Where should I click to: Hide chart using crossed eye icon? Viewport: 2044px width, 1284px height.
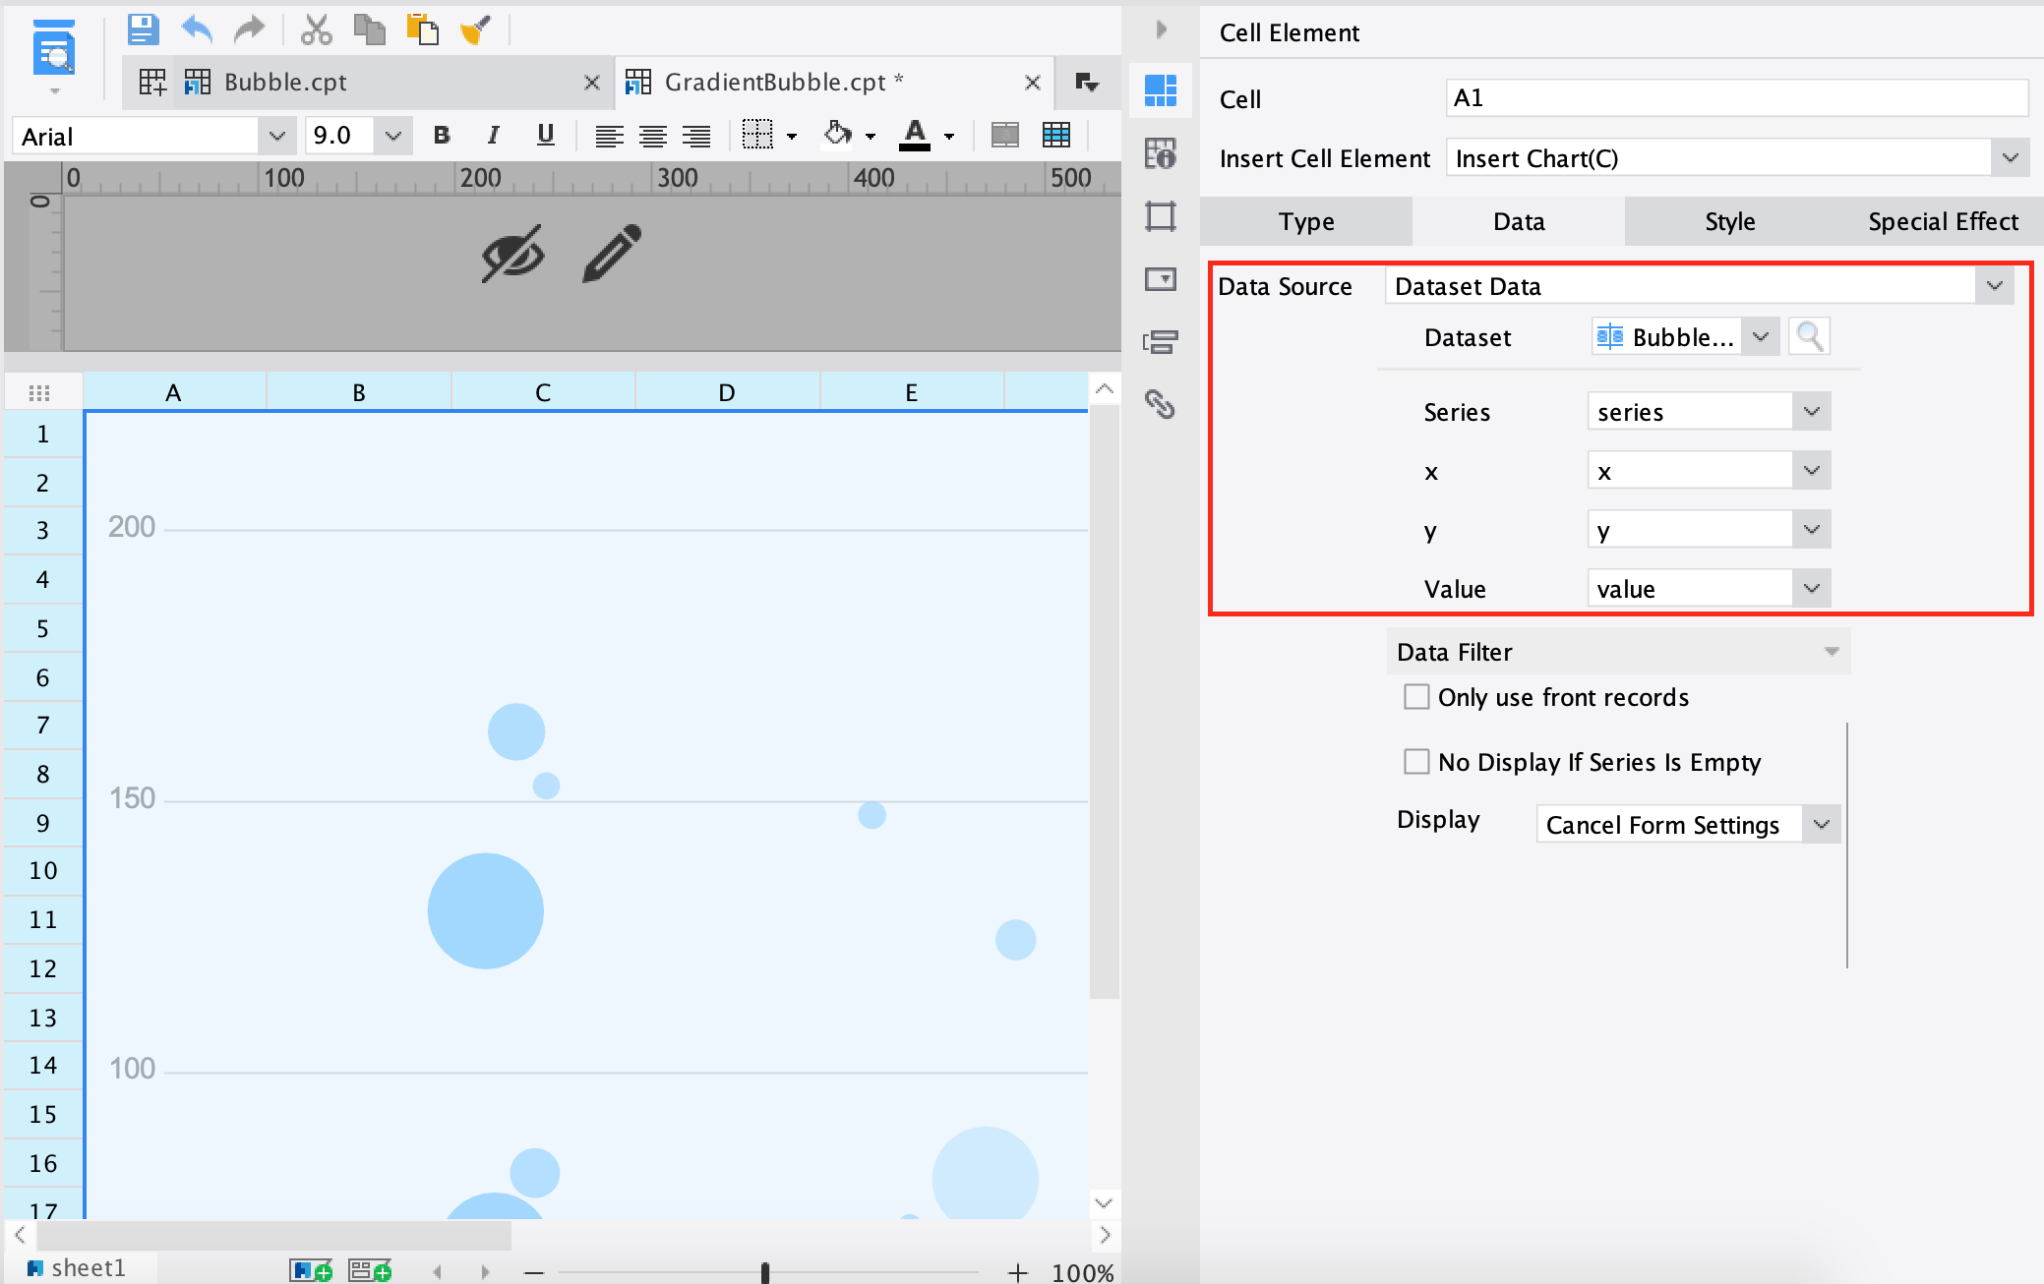512,254
